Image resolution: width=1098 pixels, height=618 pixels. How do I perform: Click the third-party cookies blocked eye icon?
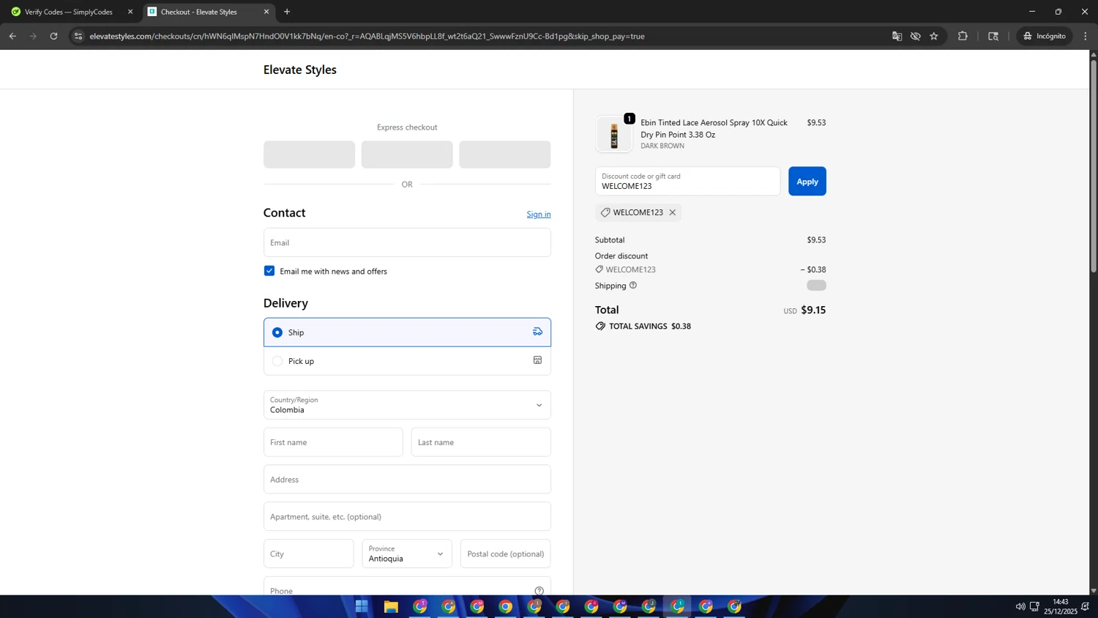pos(915,36)
